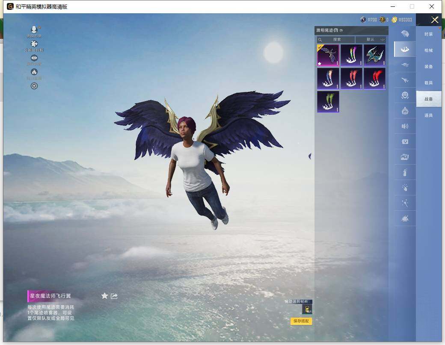Switch to the 时装 tab
Viewport: 445px width, 345px height.
pos(429,34)
